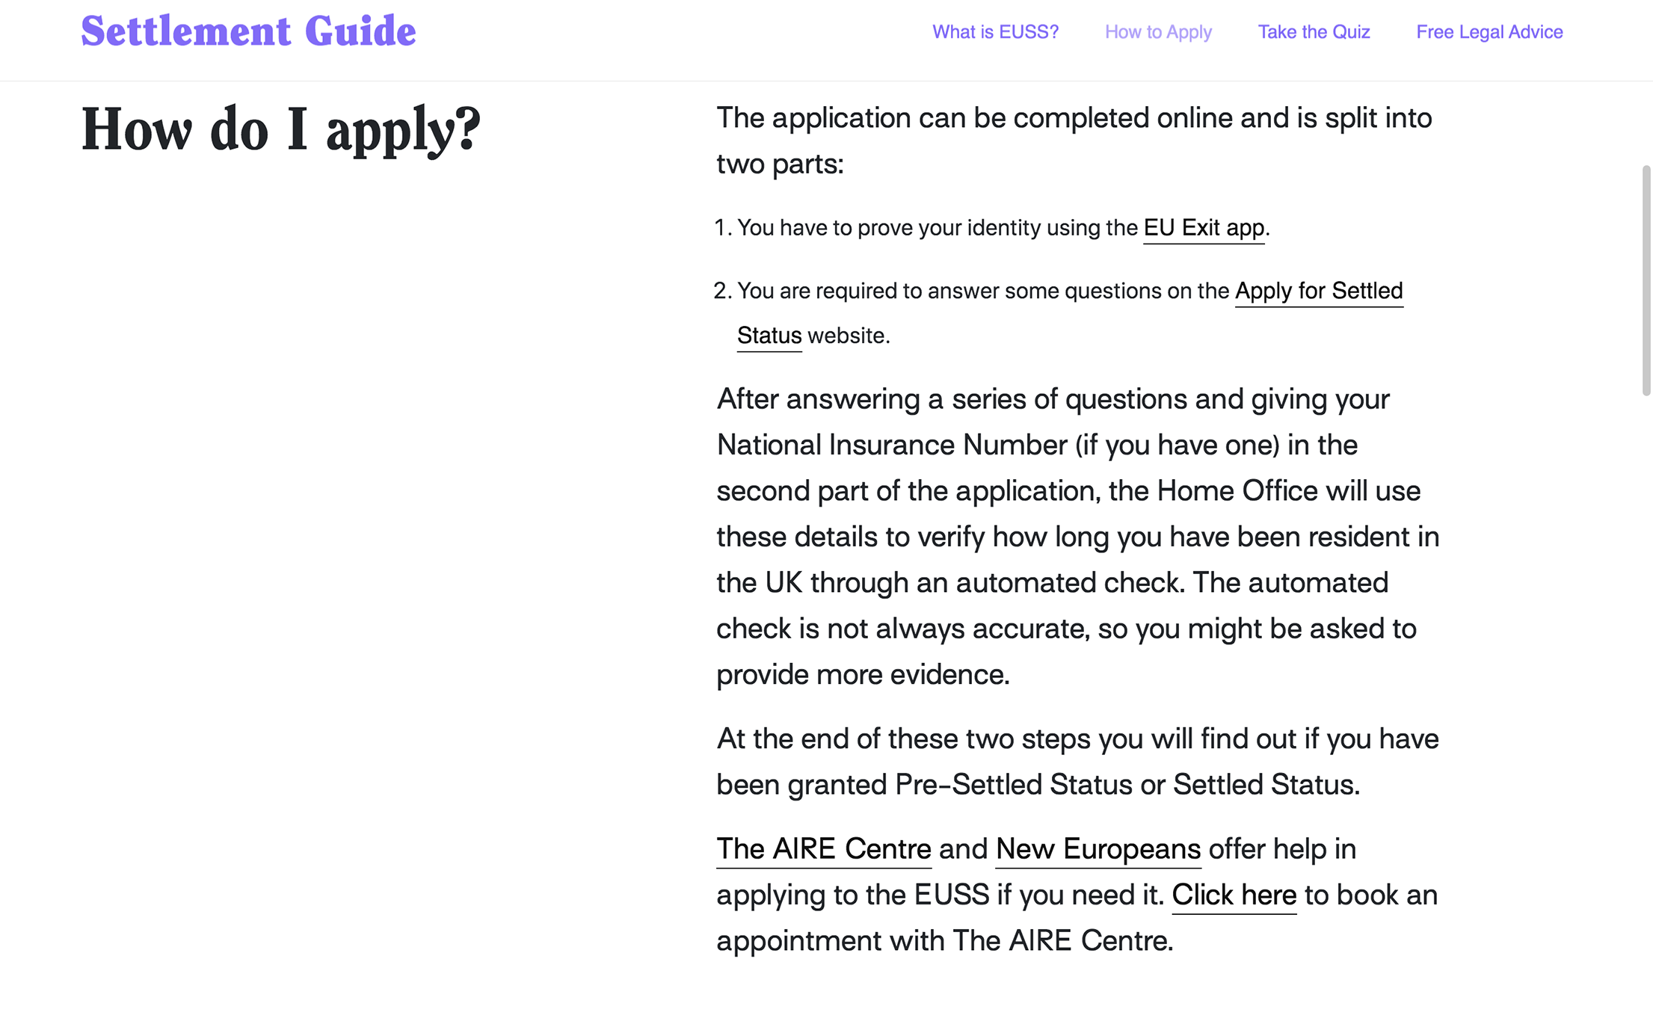Screen dimensions: 1653x1033
Task: Click the 'At the end of these two steps' sentence
Action: tap(1077, 739)
